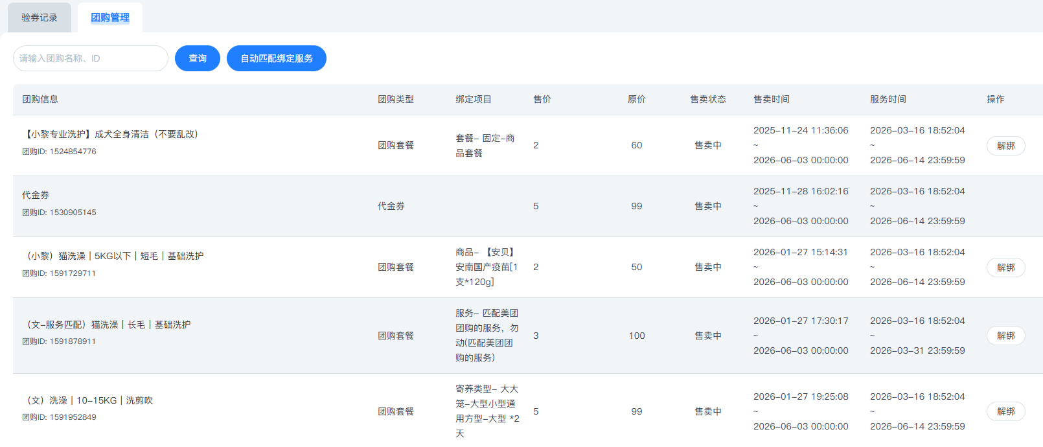Unbind the 长毛 基础洗护 猫洗澡 deal
Screen dimensions: 1043x447
[x=1005, y=336]
